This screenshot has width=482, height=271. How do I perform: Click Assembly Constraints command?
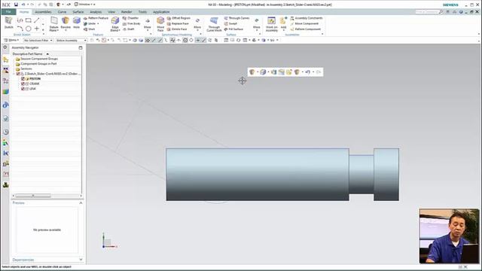[307, 18]
